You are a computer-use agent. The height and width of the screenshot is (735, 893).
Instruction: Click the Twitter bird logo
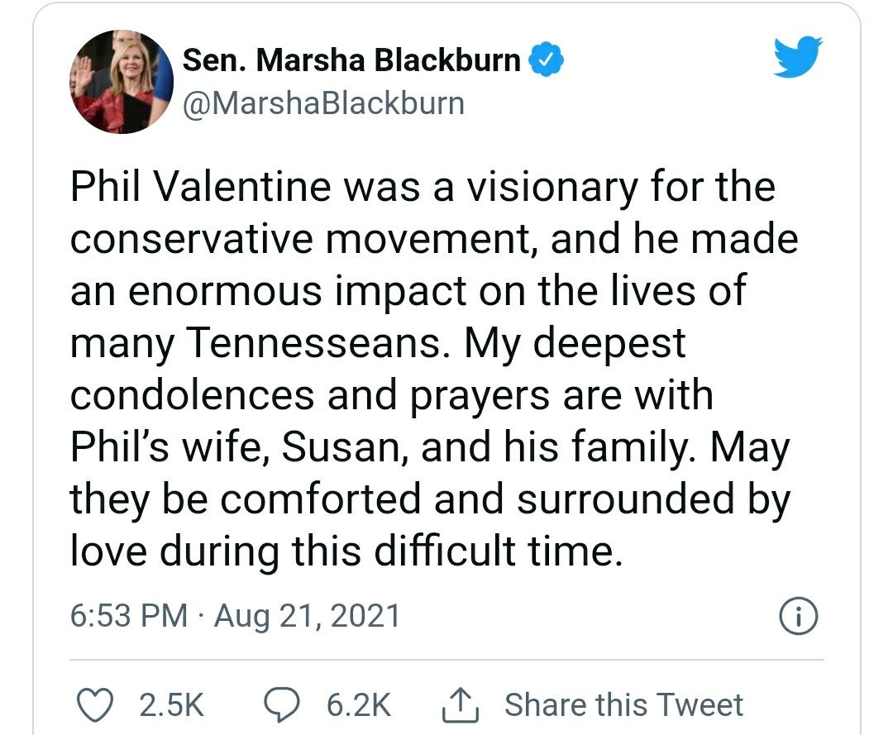(x=799, y=57)
